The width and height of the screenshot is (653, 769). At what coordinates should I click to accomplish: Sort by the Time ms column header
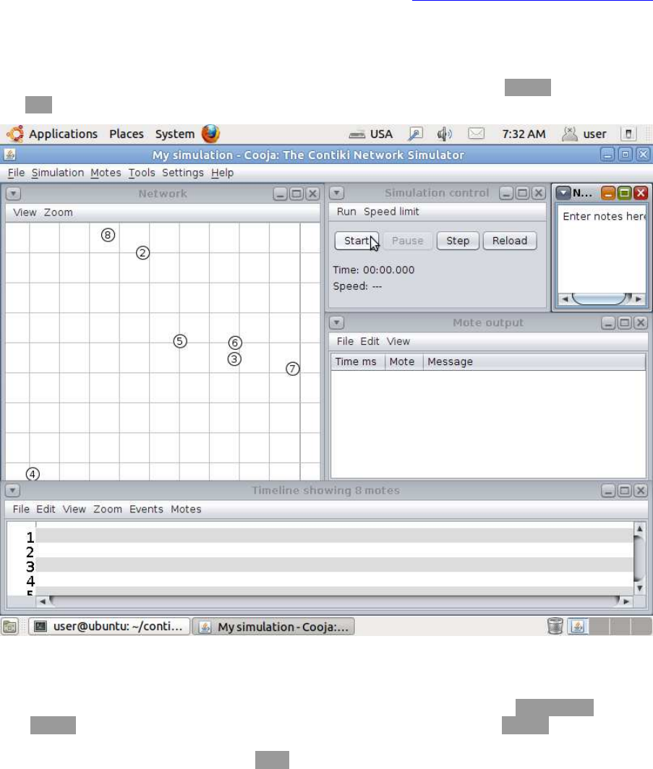pos(358,362)
